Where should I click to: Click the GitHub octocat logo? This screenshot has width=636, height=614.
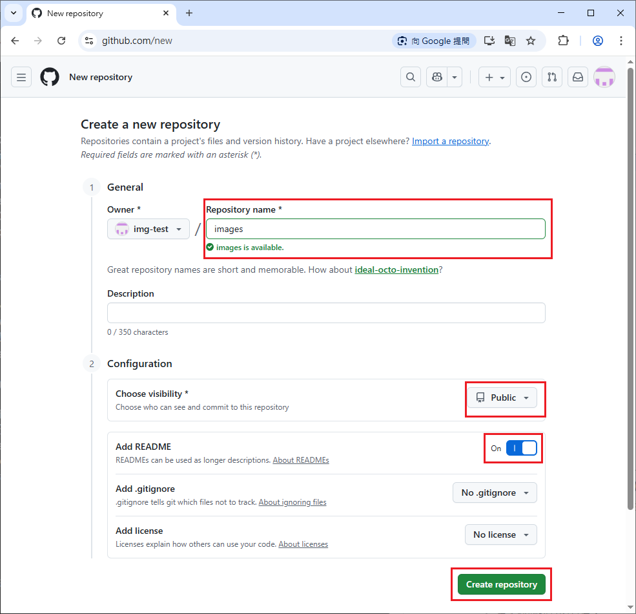[50, 77]
